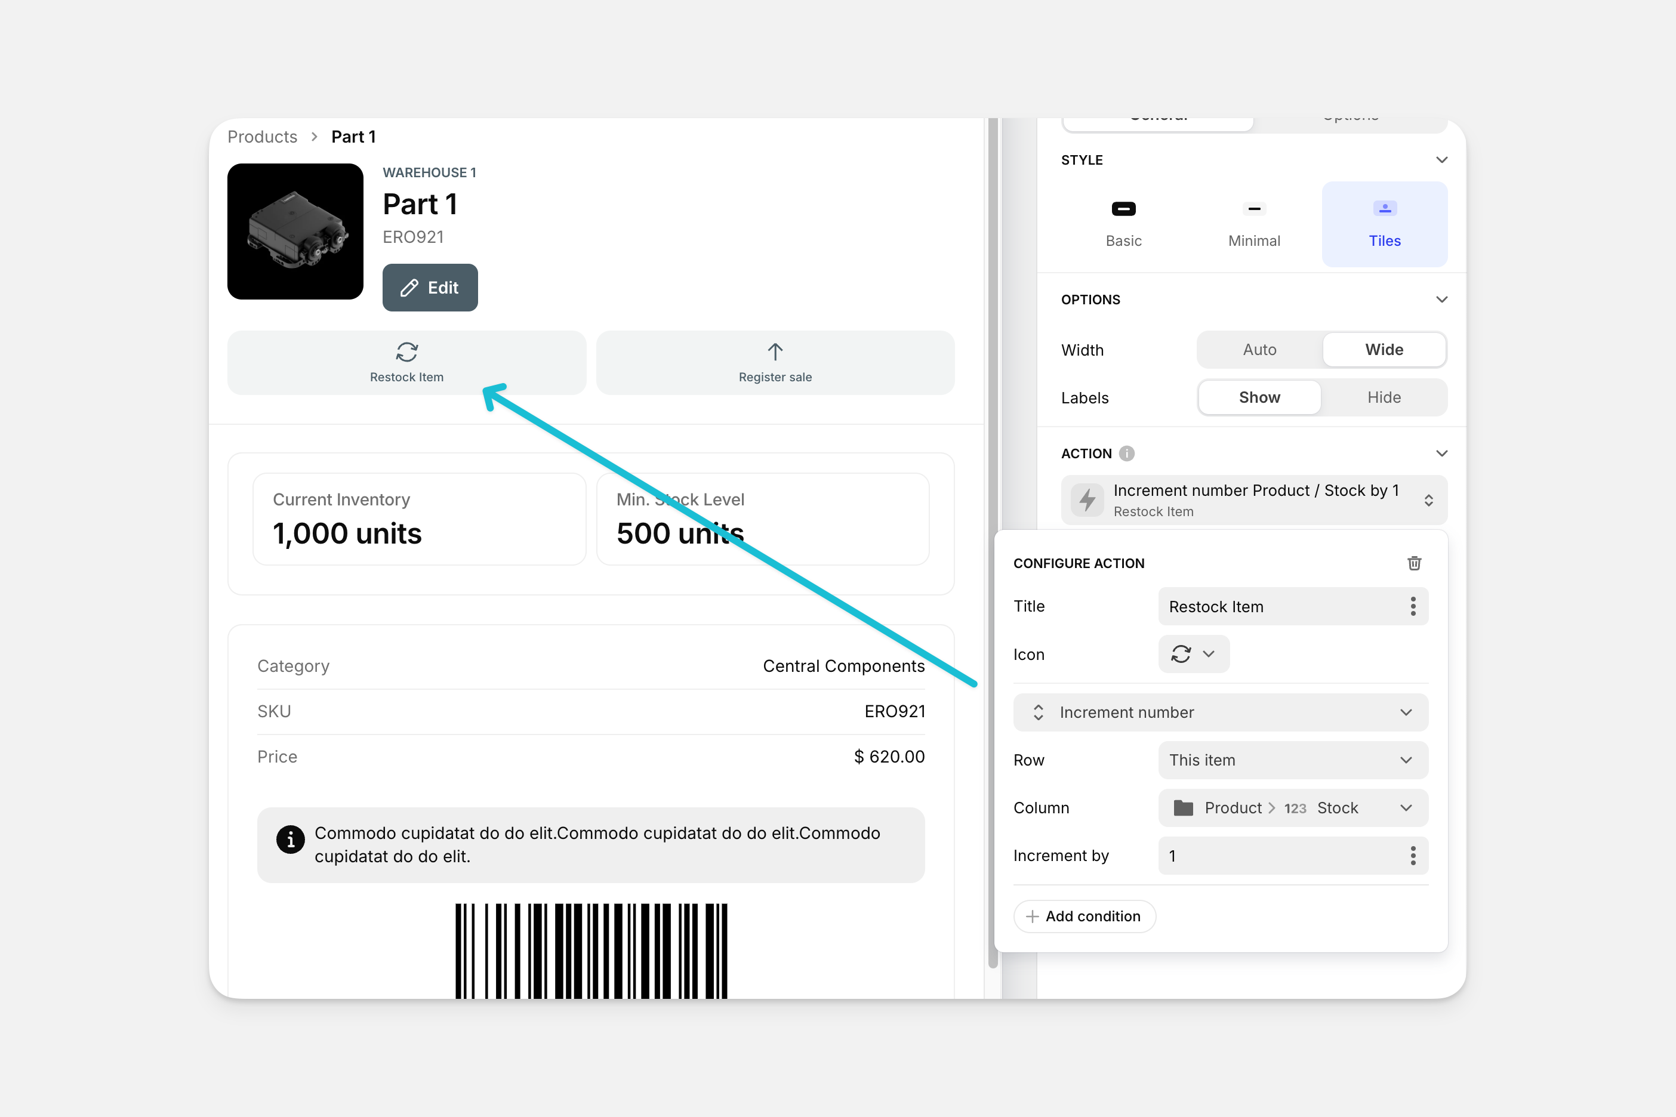Screen dimensions: 1676x1117
Task: Click the Register sale label
Action: click(775, 377)
